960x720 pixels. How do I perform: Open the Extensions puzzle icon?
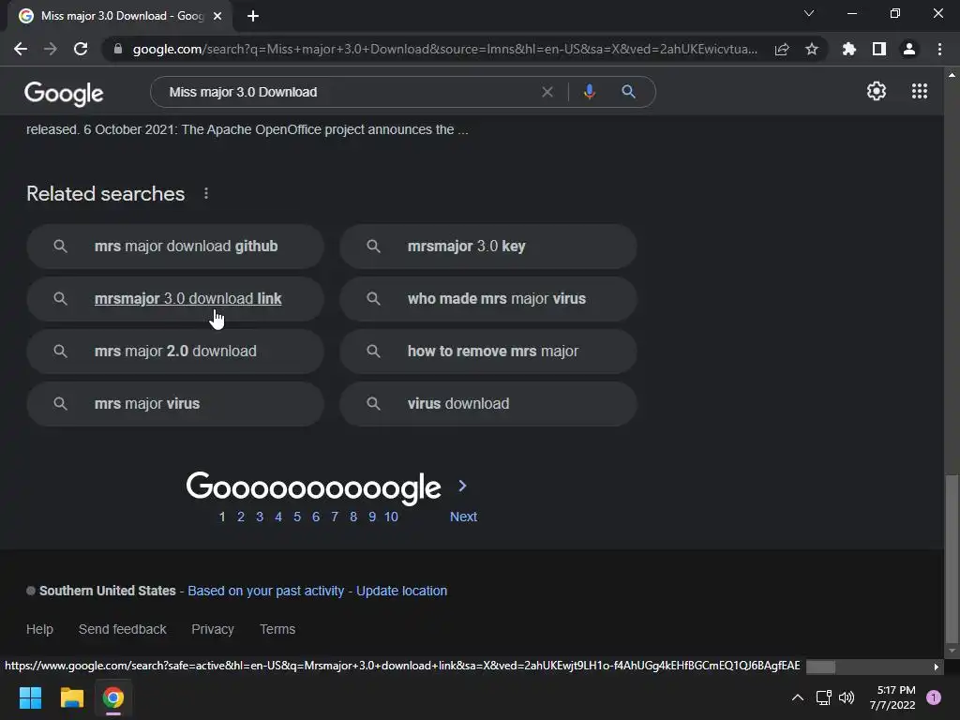pyautogui.click(x=849, y=49)
